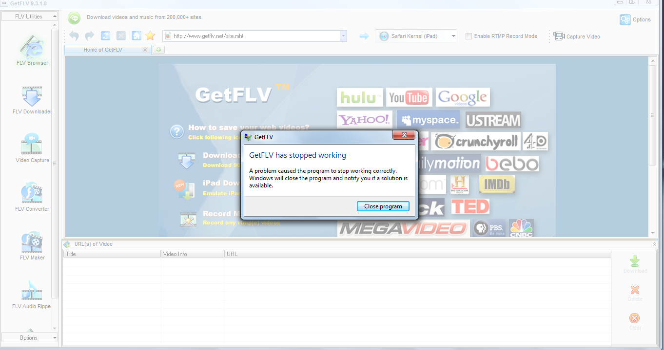Close the Home of GetFLV tab
This screenshot has height=350, width=664.
coord(145,50)
